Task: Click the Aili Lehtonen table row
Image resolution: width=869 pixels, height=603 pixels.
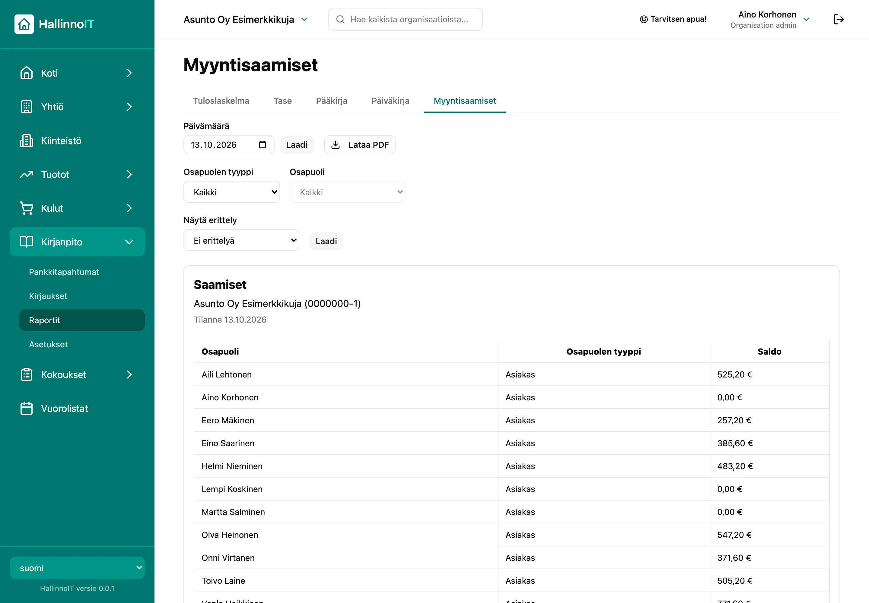Action: point(511,374)
